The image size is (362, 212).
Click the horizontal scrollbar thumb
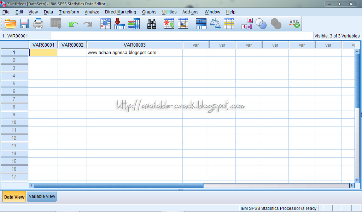click(x=119, y=185)
